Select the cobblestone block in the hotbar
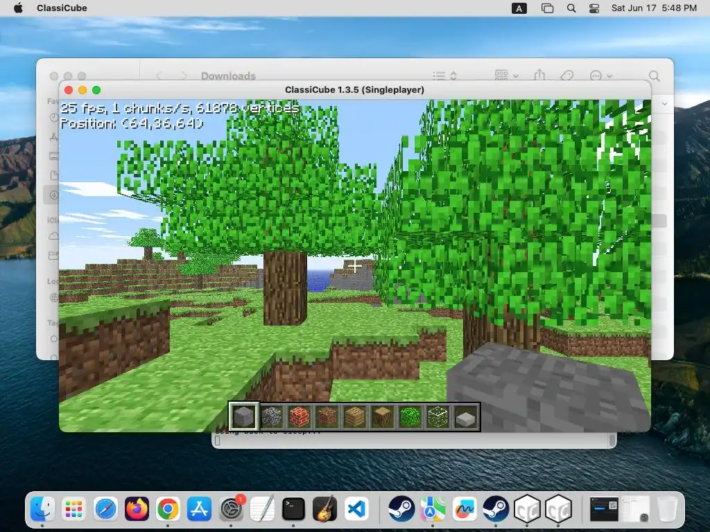The height and width of the screenshot is (532, 710). (272, 416)
